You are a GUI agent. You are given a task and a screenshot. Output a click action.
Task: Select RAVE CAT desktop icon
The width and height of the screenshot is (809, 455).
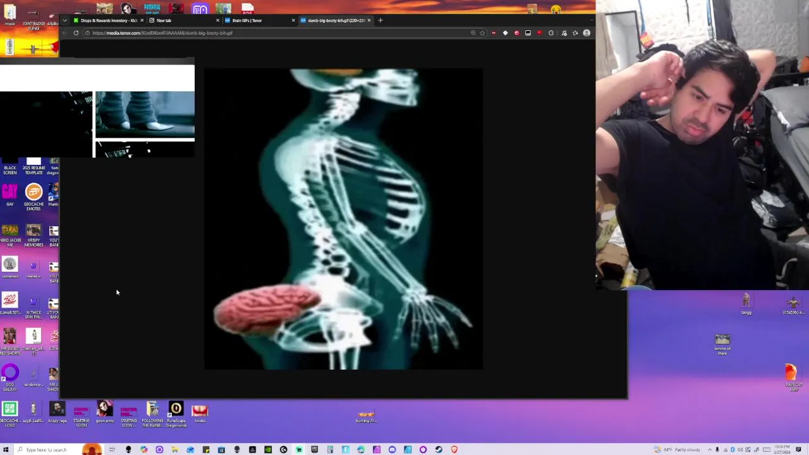(794, 377)
